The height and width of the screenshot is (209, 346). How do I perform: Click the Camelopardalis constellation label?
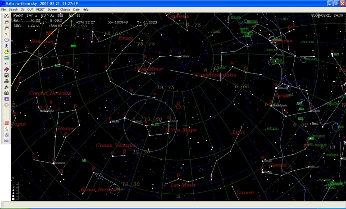[x=216, y=75]
